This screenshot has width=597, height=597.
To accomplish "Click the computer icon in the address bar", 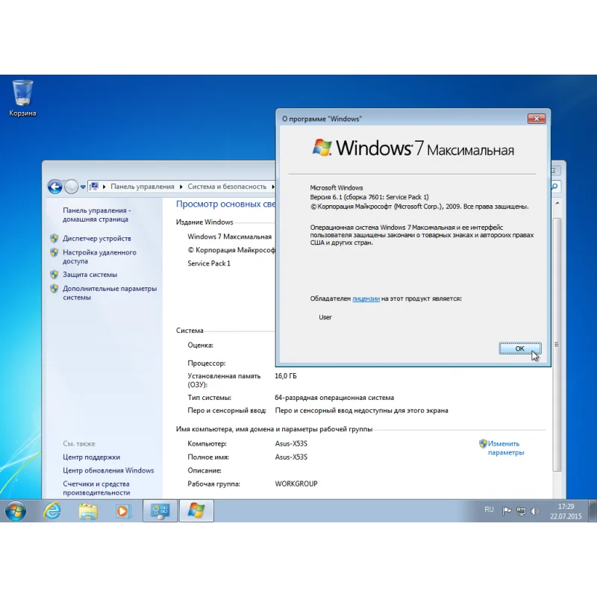I will (x=94, y=187).
